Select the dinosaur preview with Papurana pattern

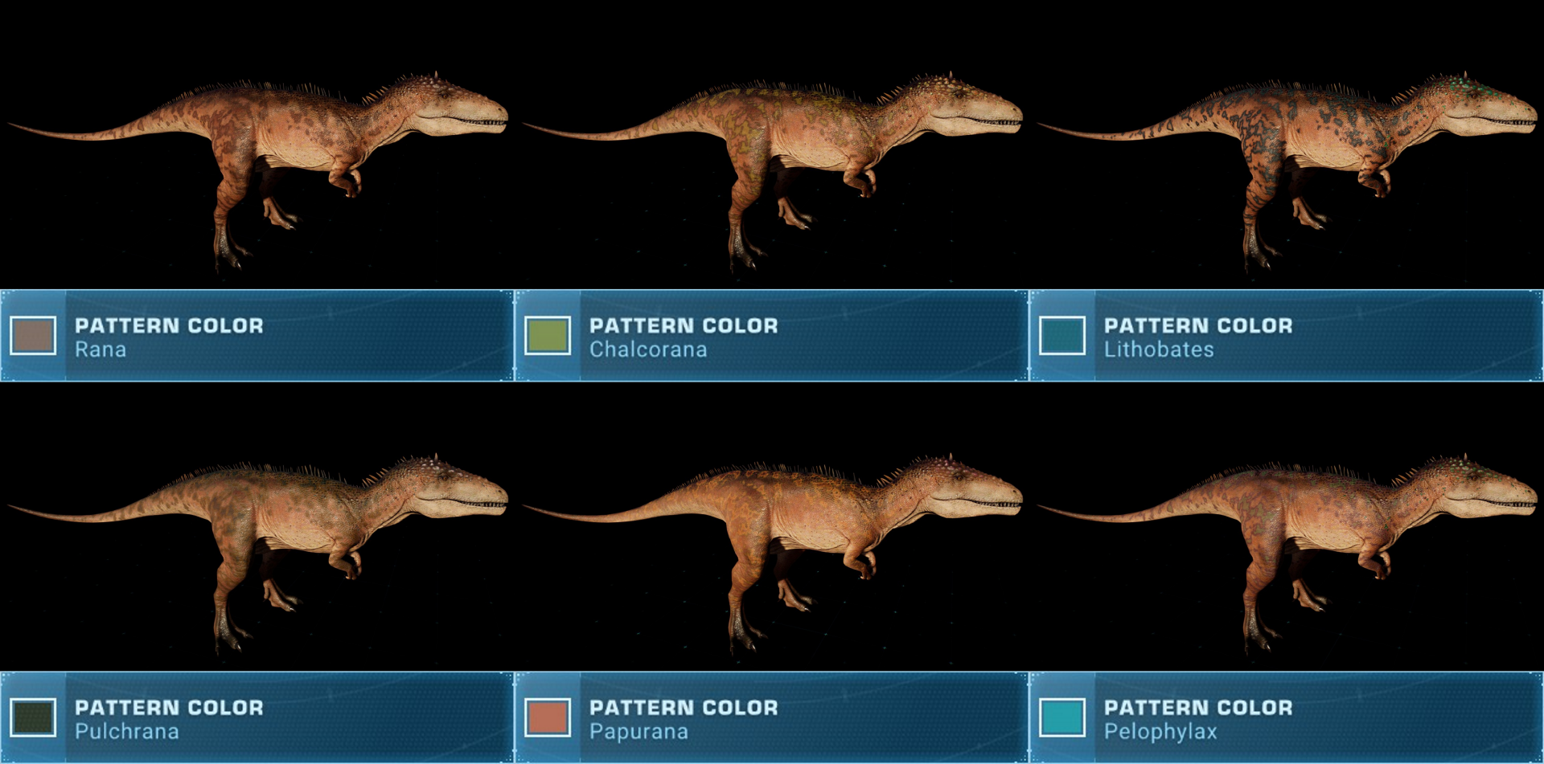772,553
